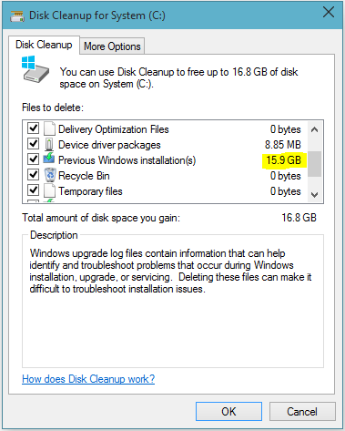
Task: Untick the Recycle Bin checkbox
Action: pyautogui.click(x=34, y=174)
